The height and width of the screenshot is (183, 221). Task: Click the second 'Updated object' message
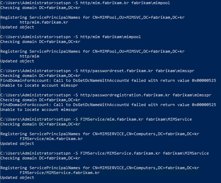coord(17,61)
